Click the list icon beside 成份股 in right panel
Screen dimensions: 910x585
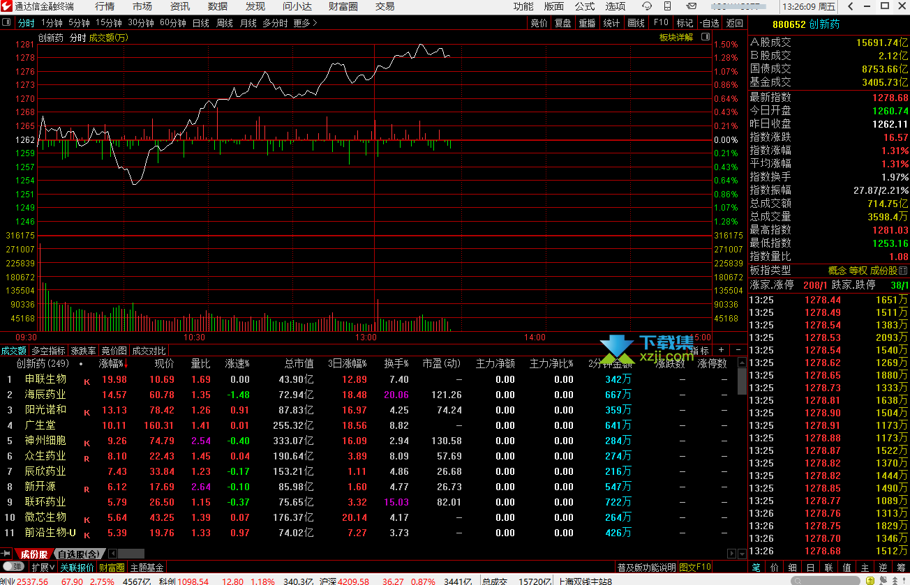pyautogui.click(x=904, y=271)
